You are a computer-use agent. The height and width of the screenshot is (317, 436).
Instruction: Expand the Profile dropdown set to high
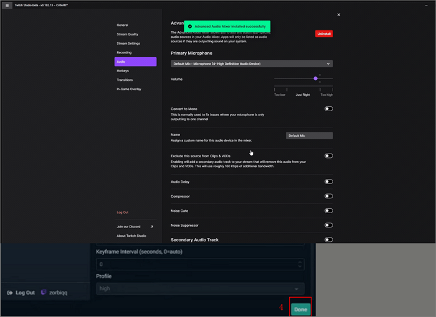coord(200,288)
